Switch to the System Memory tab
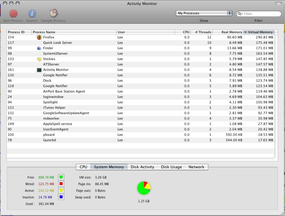This screenshot has height=216, width=285. [109, 167]
